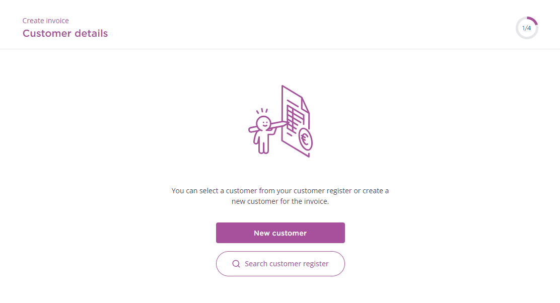Click the figure's smiling face
This screenshot has height=303, width=560.
[x=264, y=124]
